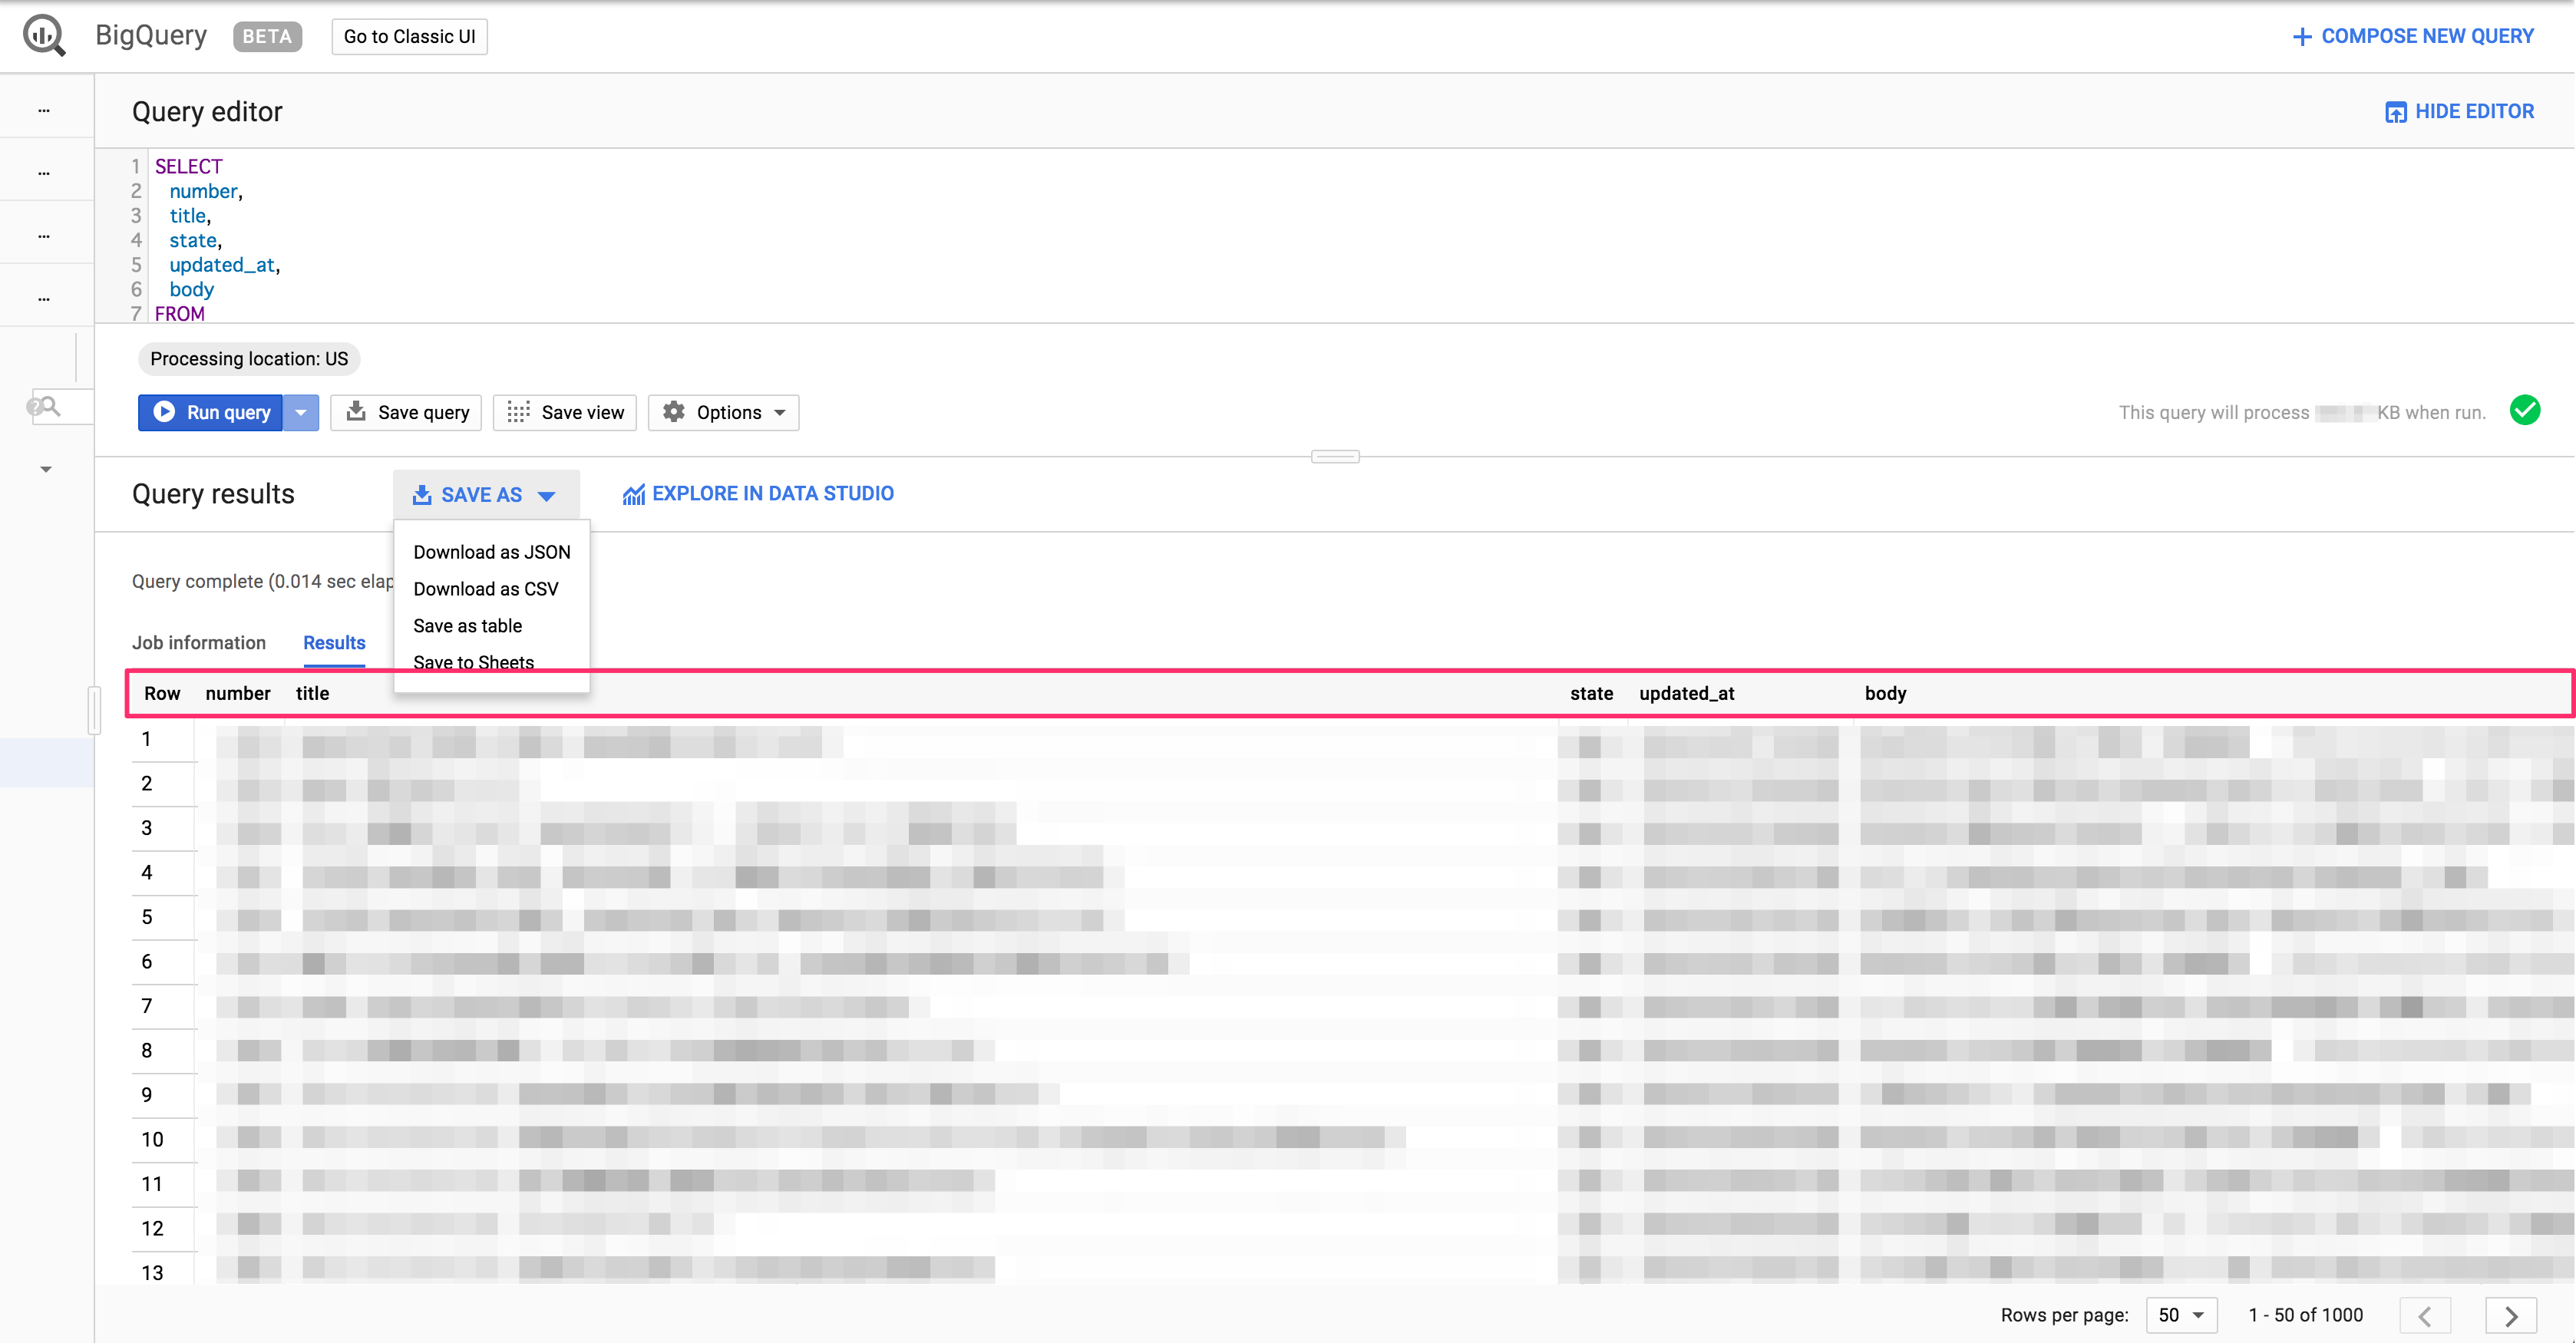Screen dimensions: 2576x1343
Task: Click the editor resize handle
Action: click(x=1335, y=457)
